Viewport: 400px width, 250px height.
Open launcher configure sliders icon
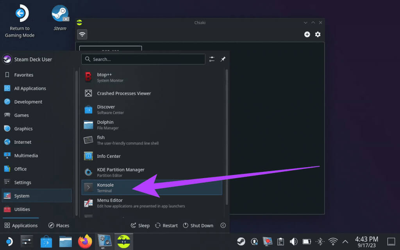[x=212, y=59]
